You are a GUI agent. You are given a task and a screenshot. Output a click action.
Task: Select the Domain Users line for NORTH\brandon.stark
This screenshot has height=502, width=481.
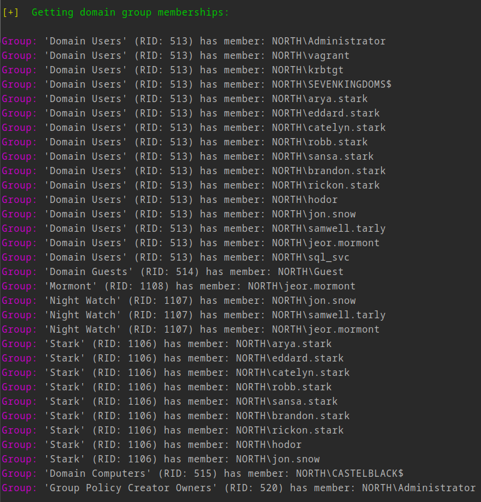(194, 171)
